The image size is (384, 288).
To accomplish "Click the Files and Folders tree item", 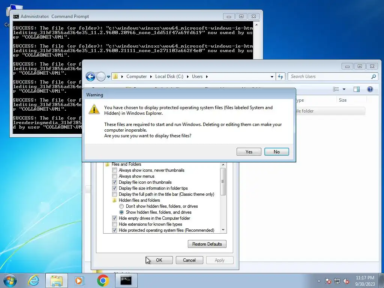I will pyautogui.click(x=126, y=164).
